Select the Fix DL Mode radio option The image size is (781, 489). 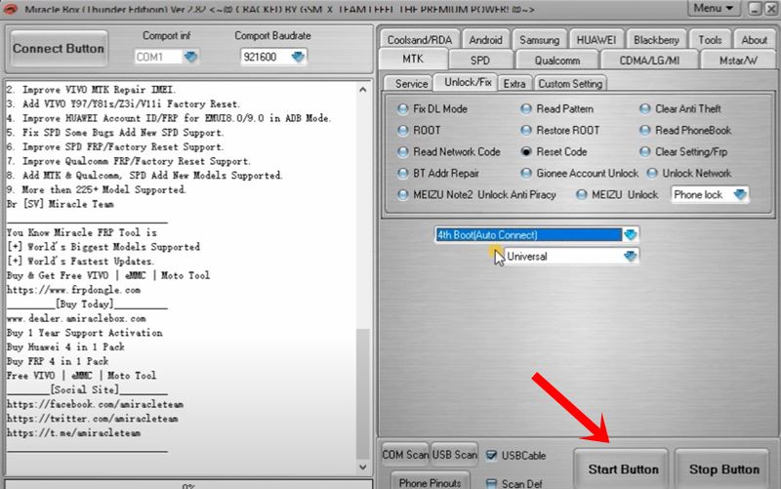point(432,108)
